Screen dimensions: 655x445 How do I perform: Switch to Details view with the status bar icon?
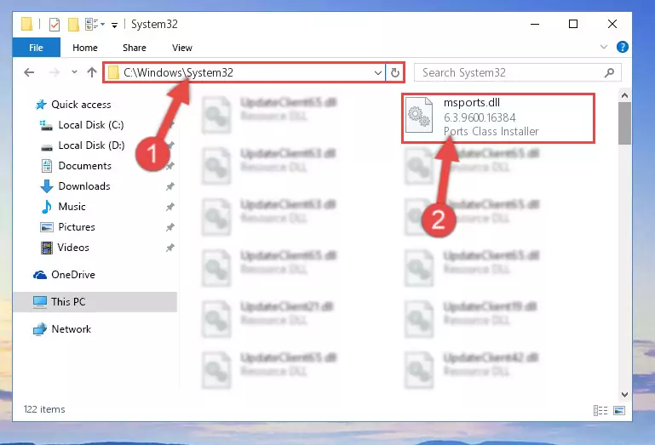pyautogui.click(x=600, y=411)
